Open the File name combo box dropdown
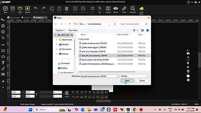The width and height of the screenshot is (201, 113). click(117, 76)
